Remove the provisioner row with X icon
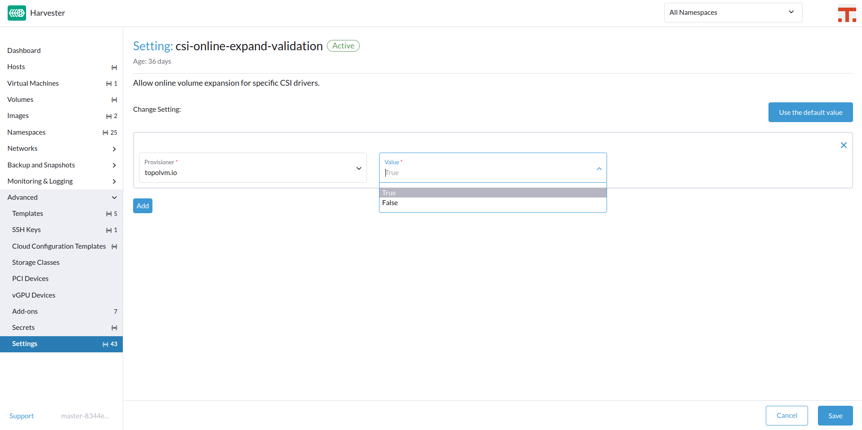Screen dimensions: 862x430 point(844,145)
